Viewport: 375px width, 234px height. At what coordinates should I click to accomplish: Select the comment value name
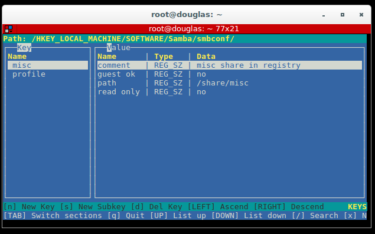114,65
